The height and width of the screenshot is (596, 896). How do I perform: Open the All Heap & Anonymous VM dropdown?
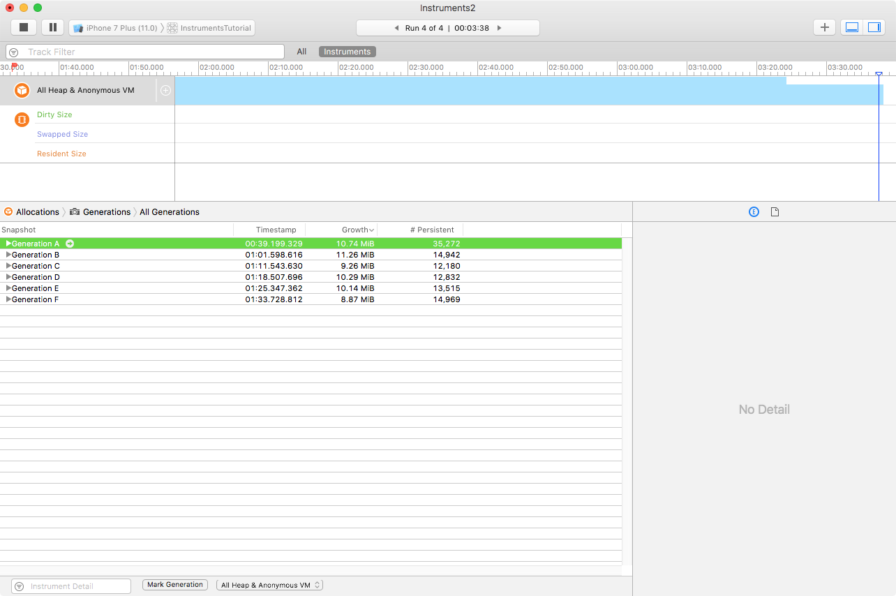[269, 585]
